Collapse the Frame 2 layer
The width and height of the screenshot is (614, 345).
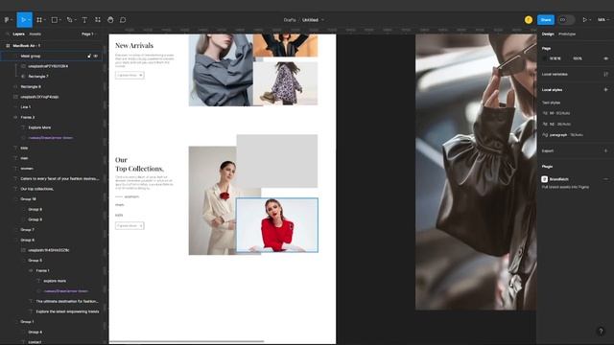tap(15, 117)
